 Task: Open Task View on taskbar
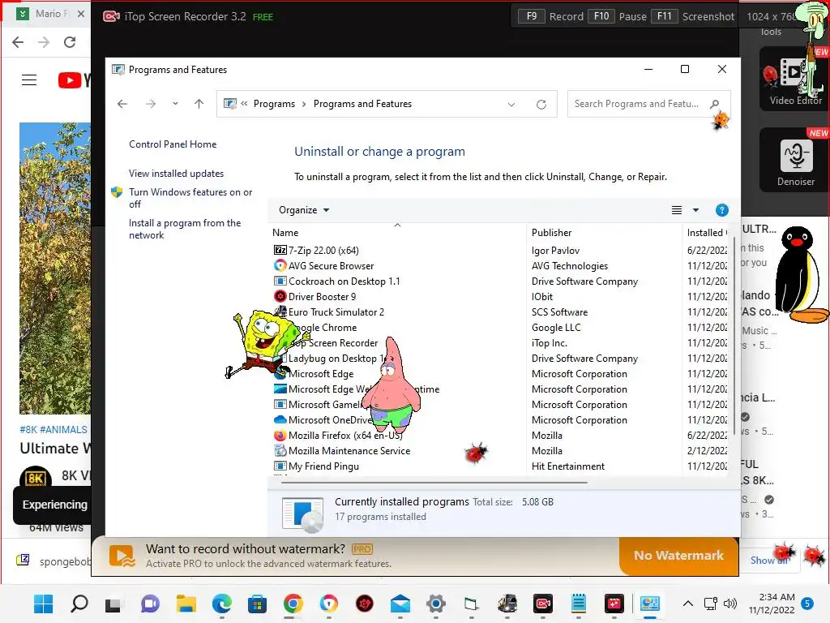(113, 604)
